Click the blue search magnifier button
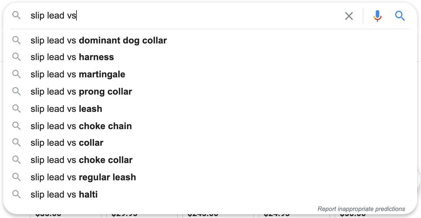 [400, 16]
